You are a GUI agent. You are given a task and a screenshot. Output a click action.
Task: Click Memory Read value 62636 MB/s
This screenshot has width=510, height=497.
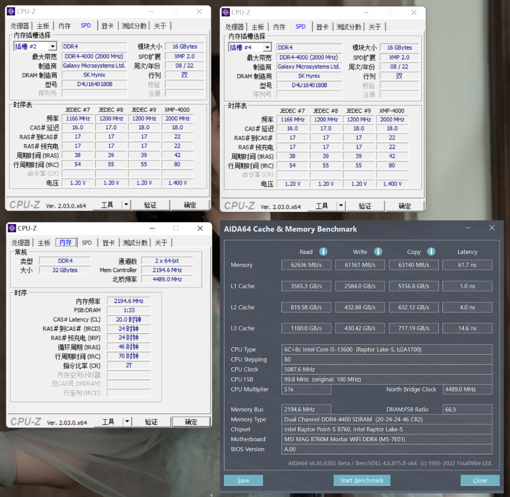point(306,265)
